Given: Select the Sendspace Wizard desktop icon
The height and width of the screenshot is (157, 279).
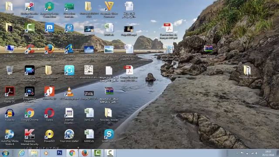Looking at the screenshot, I should coord(69,49).
